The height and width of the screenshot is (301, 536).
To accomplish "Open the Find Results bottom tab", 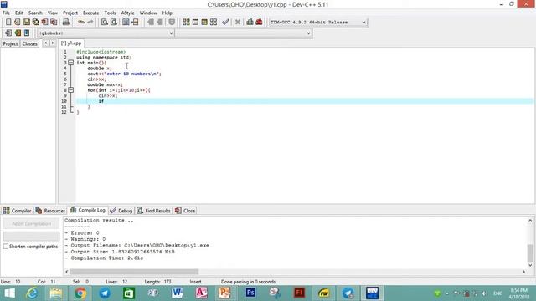I will (x=154, y=211).
